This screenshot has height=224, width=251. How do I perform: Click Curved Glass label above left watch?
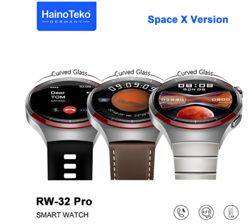69,73
